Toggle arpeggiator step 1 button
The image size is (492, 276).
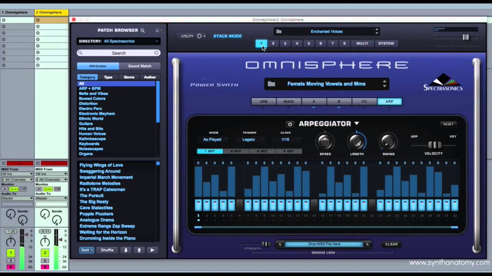(x=198, y=205)
